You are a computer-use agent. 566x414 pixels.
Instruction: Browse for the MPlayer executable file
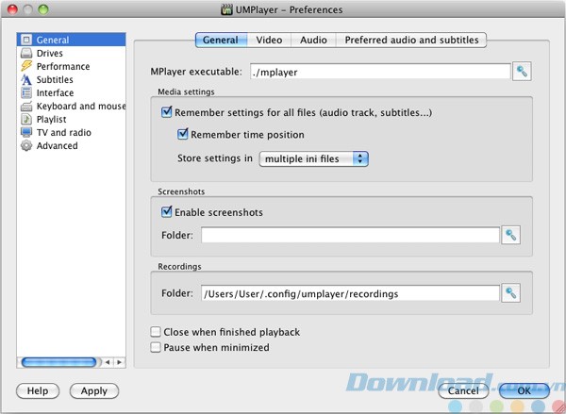pos(522,72)
